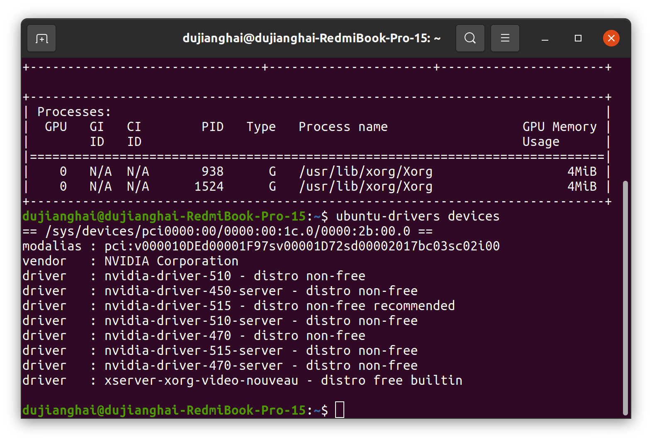The image size is (652, 442).
Task: Click the cursor at the prompt
Action: [x=340, y=410]
